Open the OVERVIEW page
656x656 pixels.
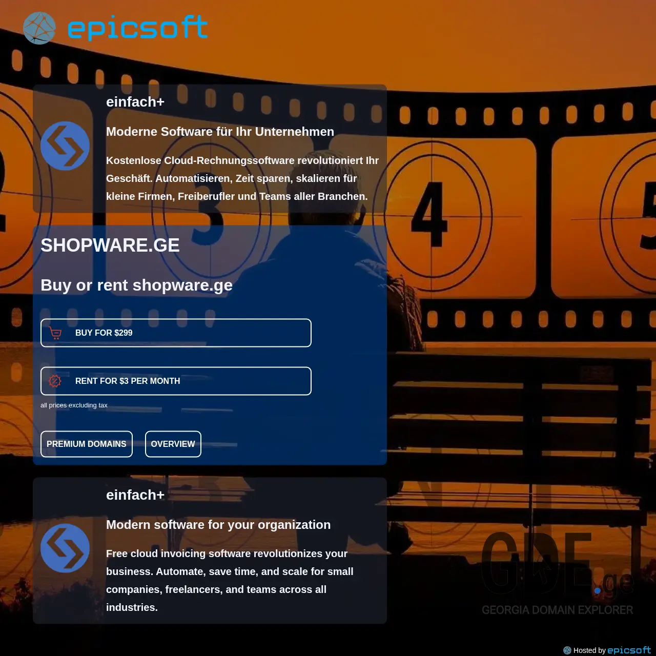pos(173,444)
